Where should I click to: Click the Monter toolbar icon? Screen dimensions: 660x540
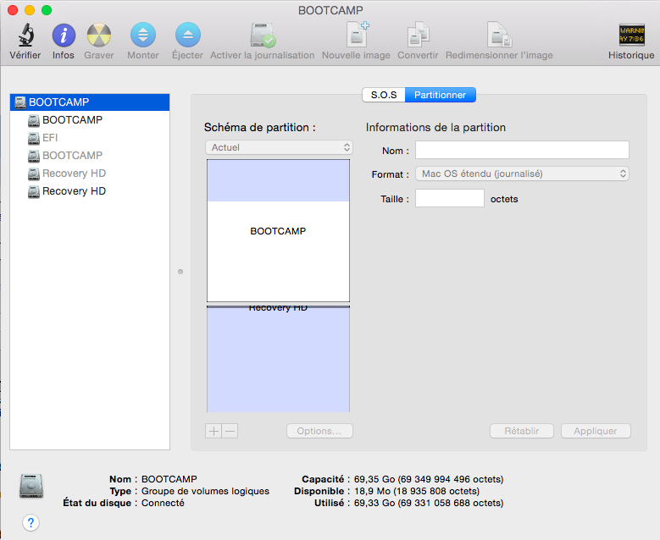point(143,35)
